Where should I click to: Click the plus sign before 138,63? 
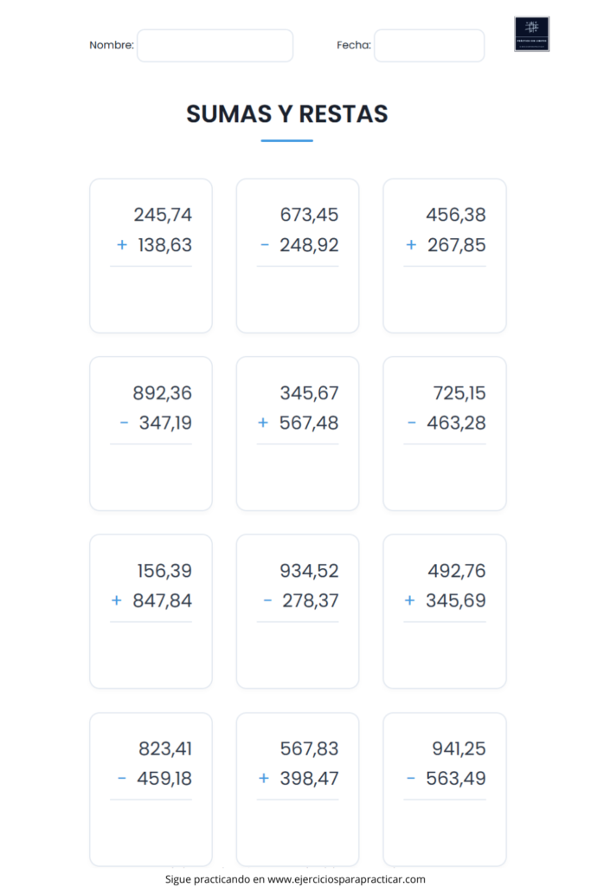click(122, 245)
